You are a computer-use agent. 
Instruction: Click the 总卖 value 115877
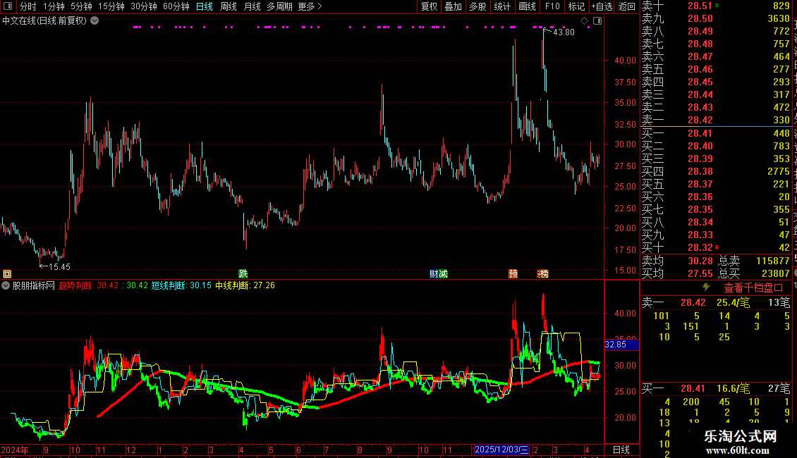(773, 261)
